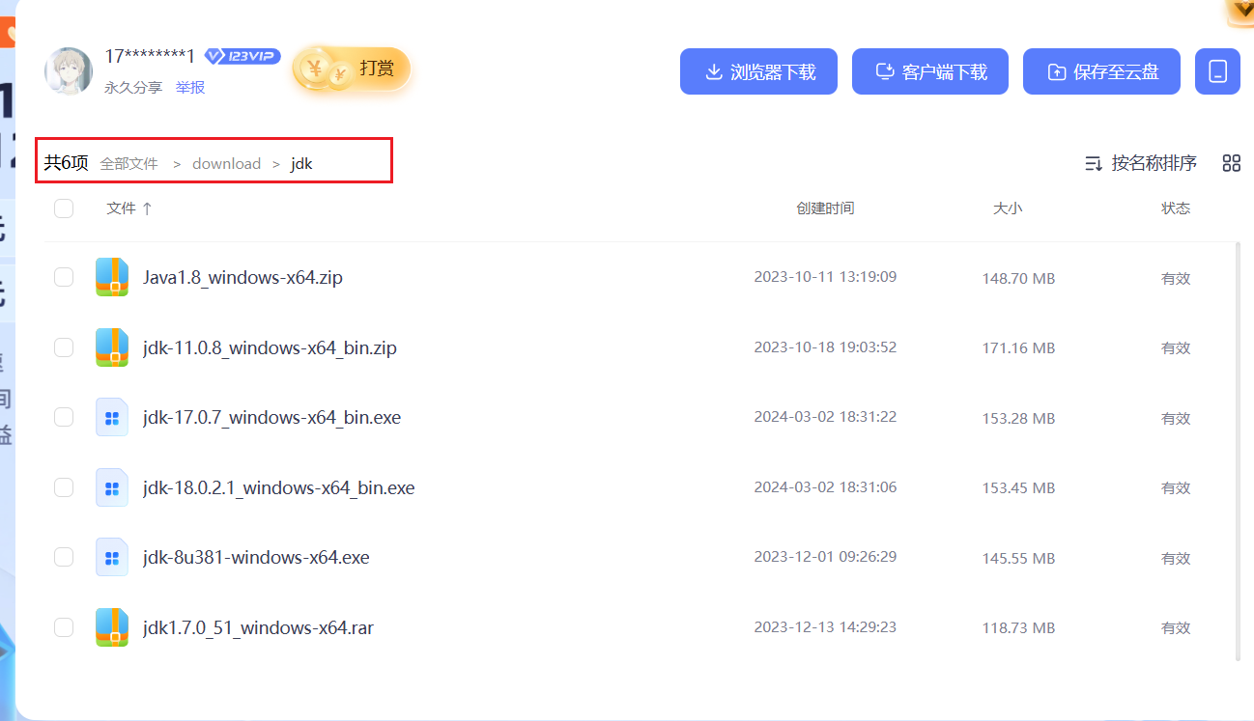The image size is (1254, 721).
Task: Click the 123VIP badge
Action: coord(242,56)
